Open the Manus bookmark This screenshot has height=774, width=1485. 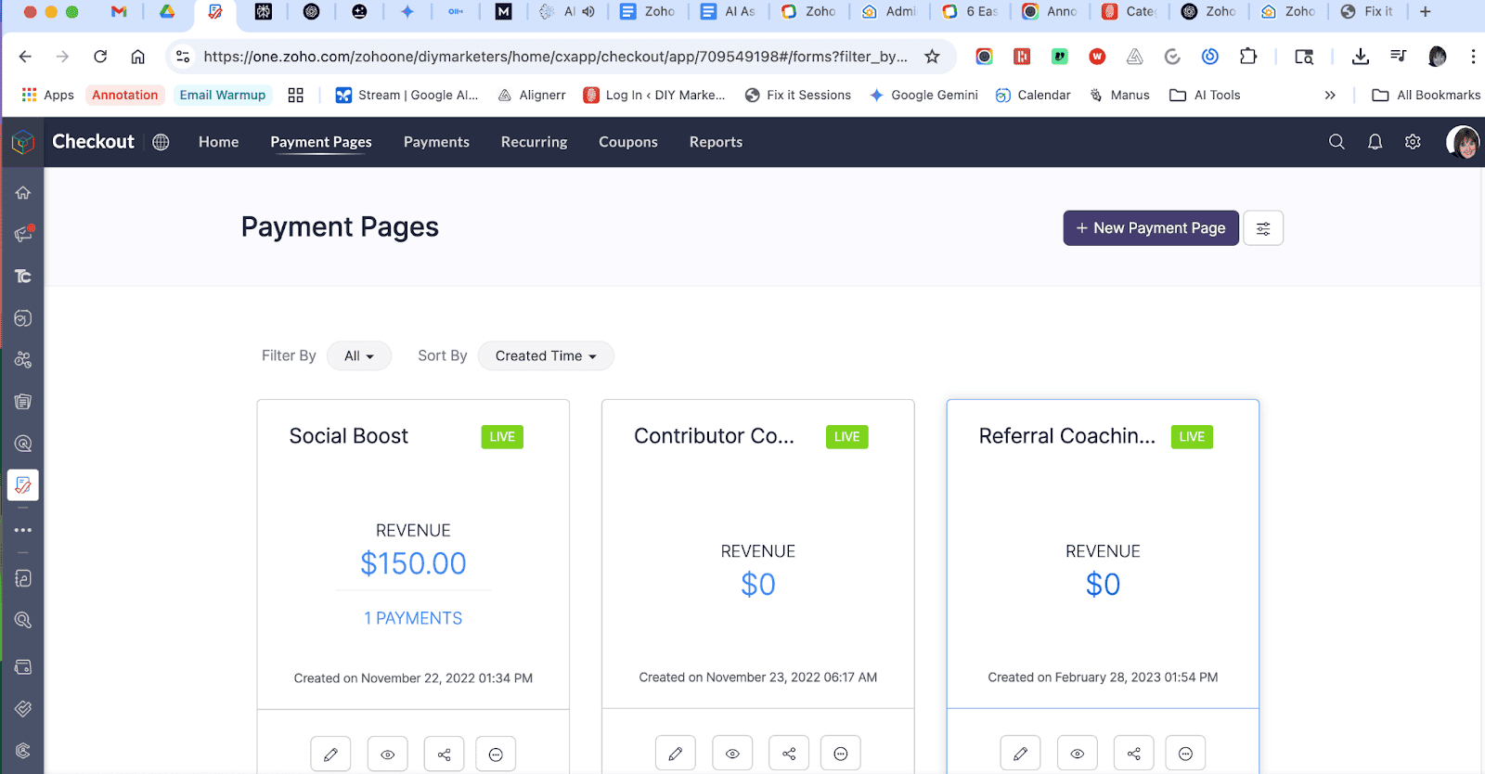[x=1119, y=95]
